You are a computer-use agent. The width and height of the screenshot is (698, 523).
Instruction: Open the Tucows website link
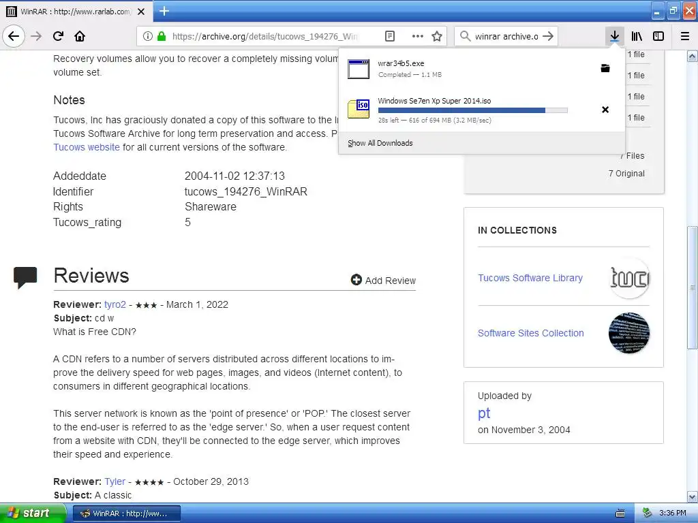coord(87,147)
